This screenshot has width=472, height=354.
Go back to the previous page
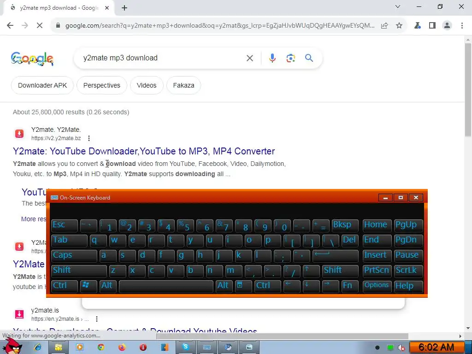point(10,26)
